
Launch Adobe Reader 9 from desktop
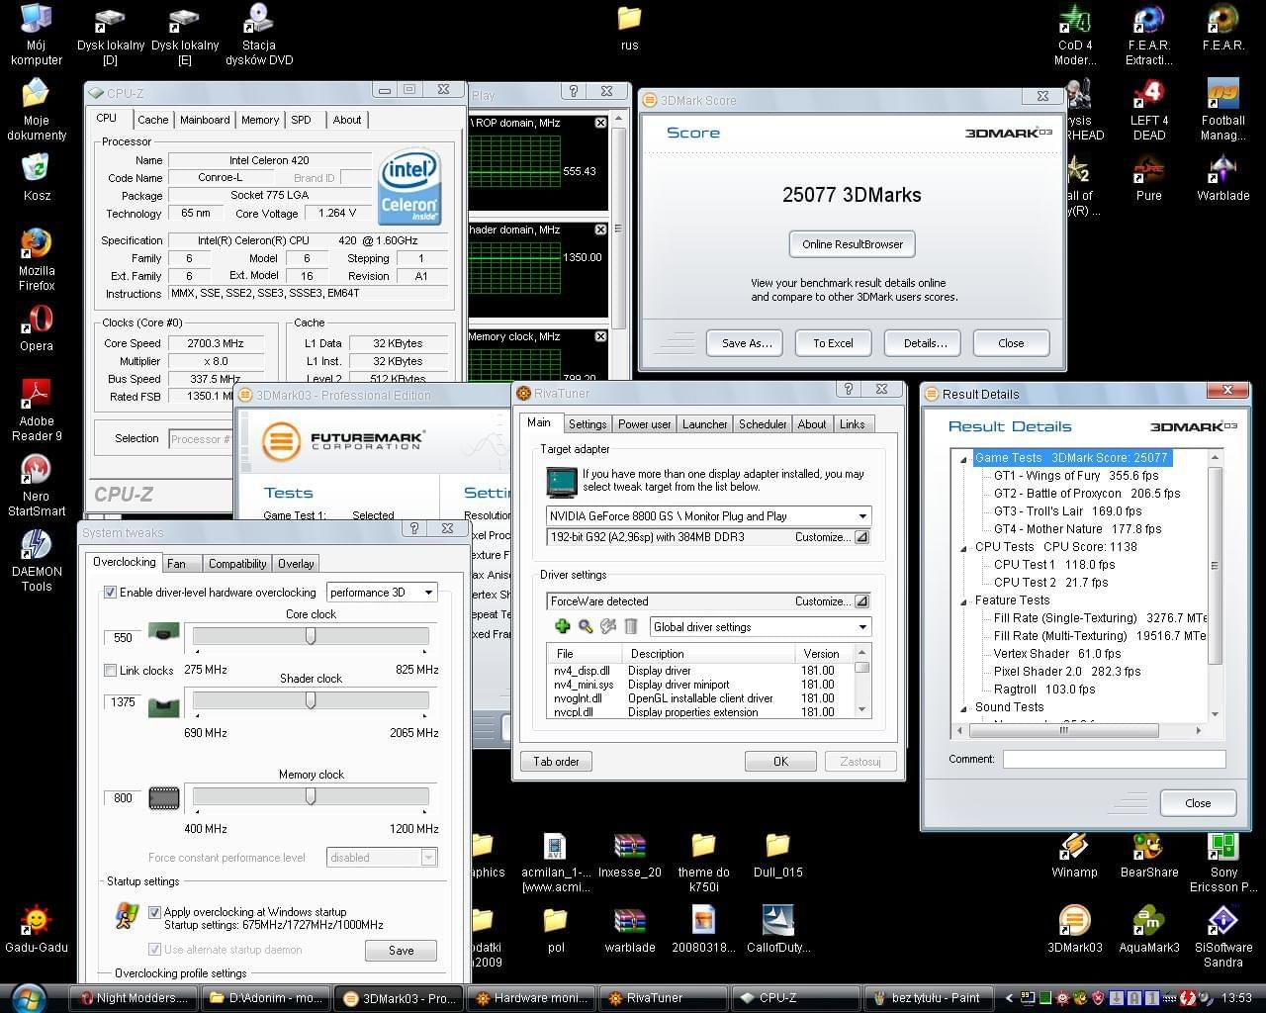37,410
